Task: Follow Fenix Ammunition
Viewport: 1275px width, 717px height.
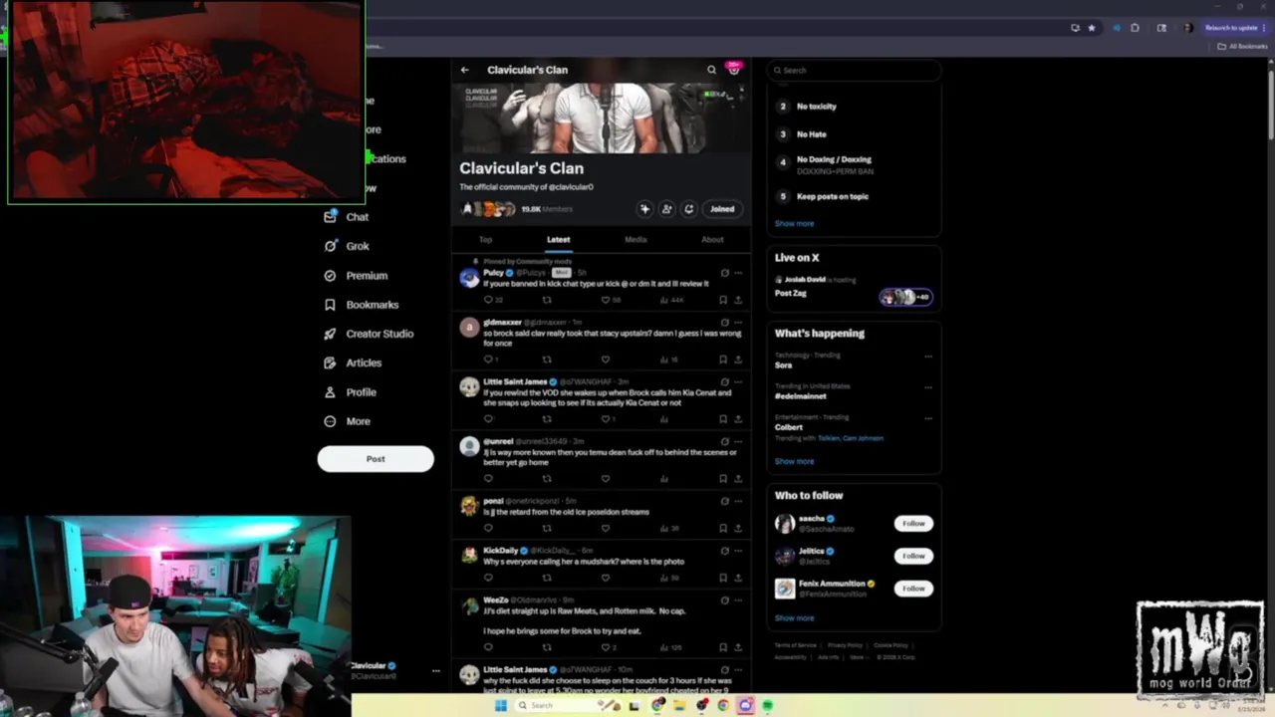Action: pyautogui.click(x=913, y=589)
